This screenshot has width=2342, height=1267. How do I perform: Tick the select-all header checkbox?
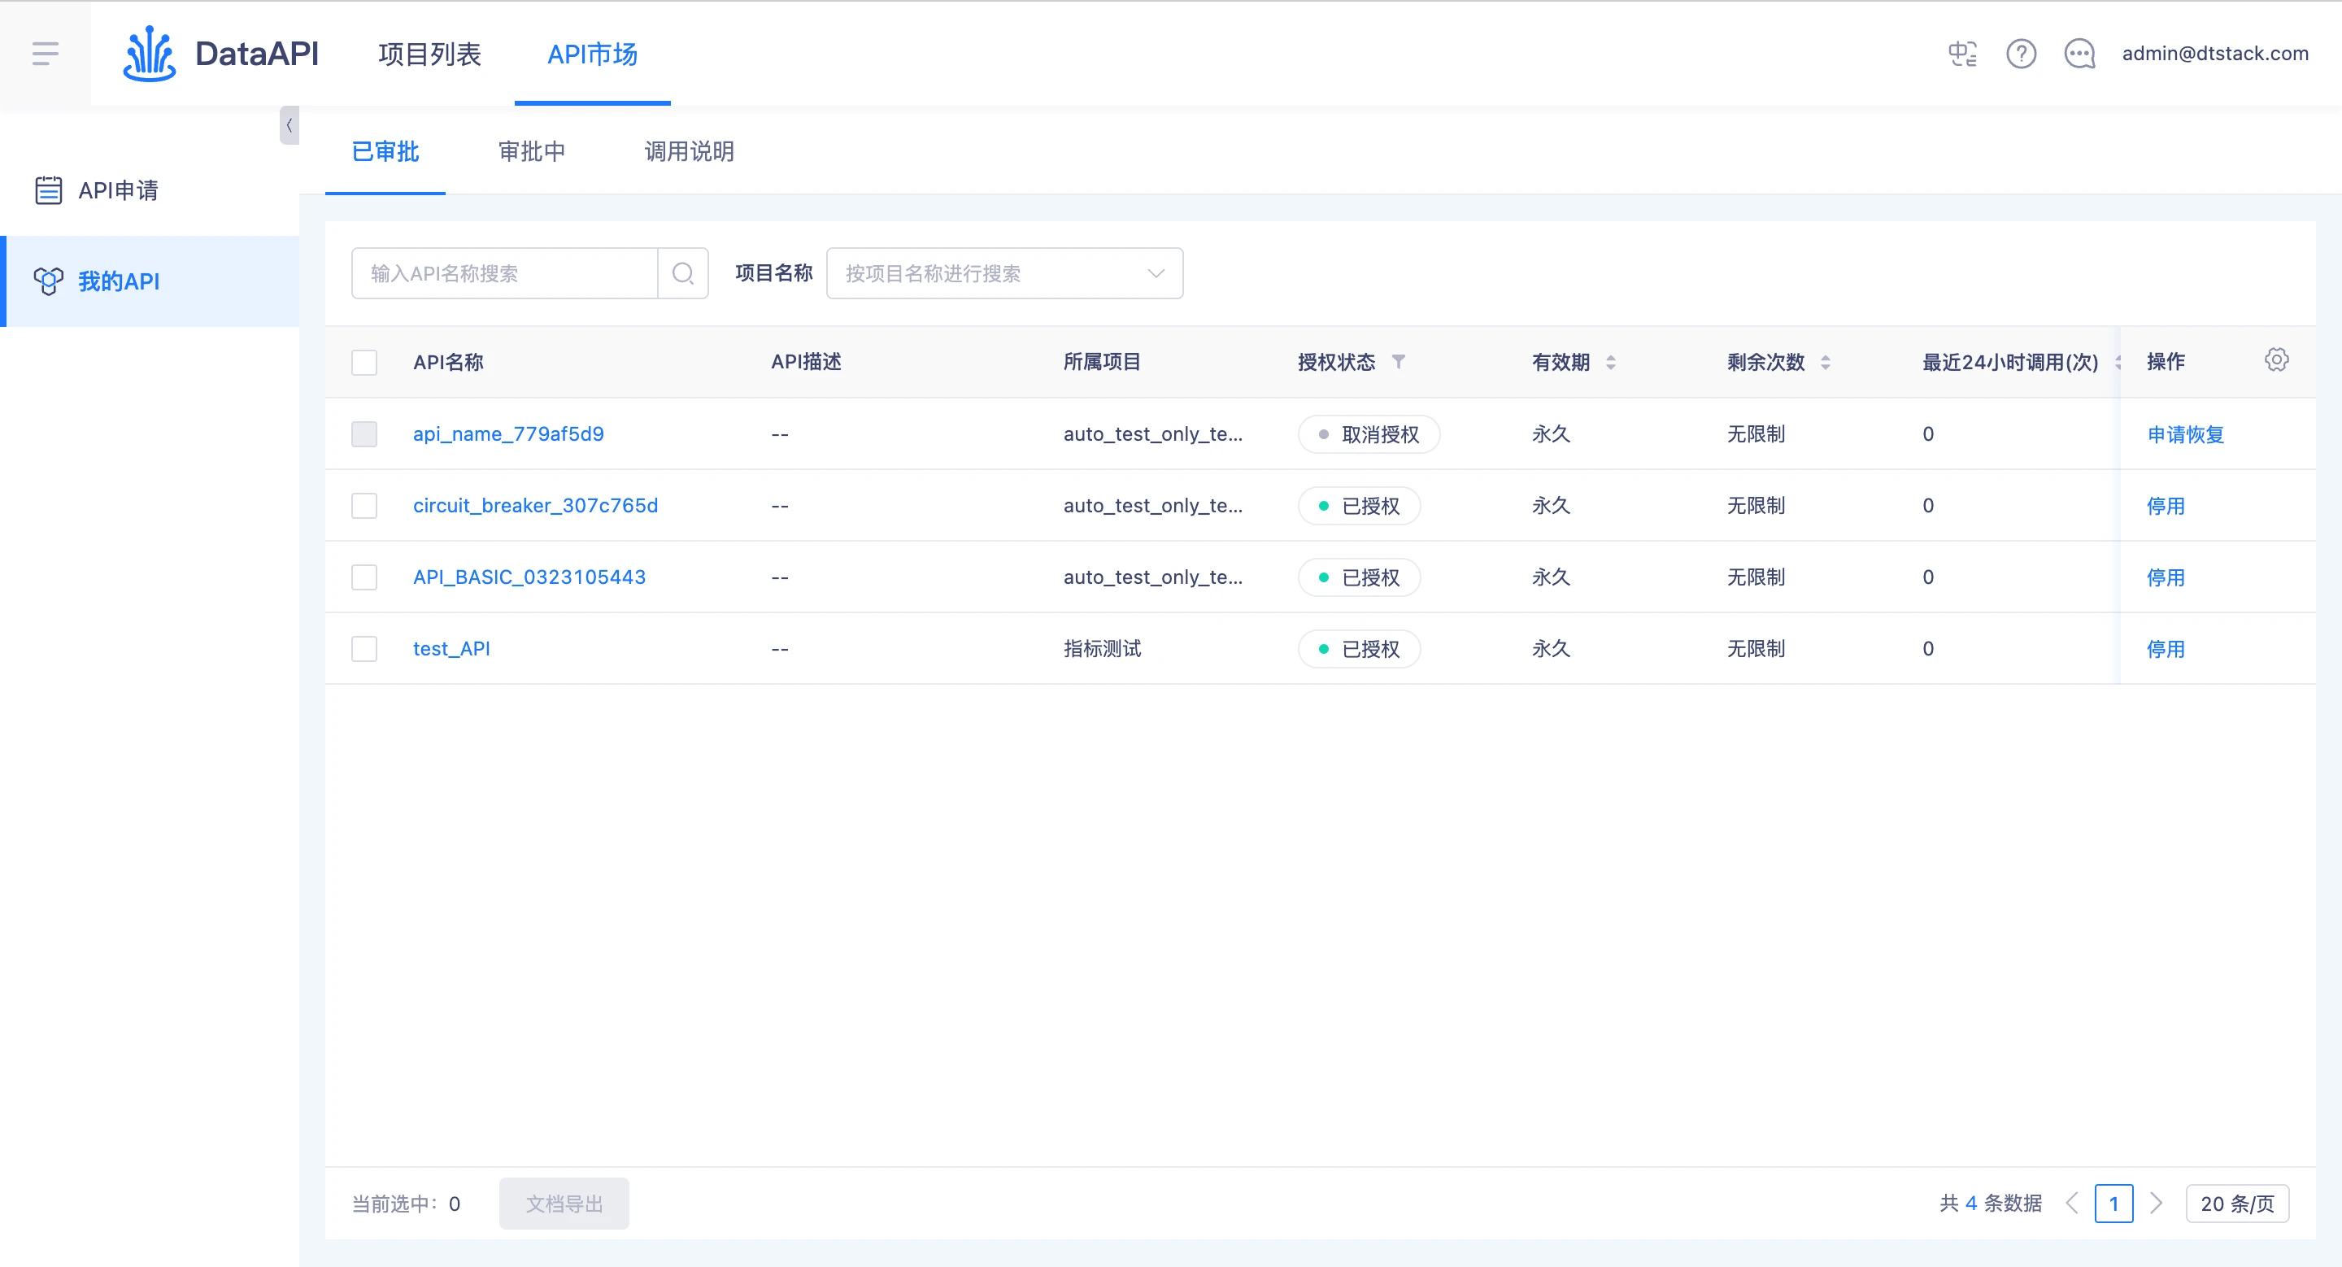pyautogui.click(x=363, y=362)
